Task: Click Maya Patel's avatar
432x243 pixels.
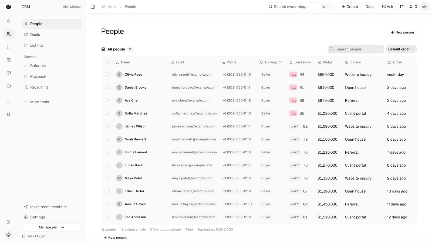Action: coord(119,178)
